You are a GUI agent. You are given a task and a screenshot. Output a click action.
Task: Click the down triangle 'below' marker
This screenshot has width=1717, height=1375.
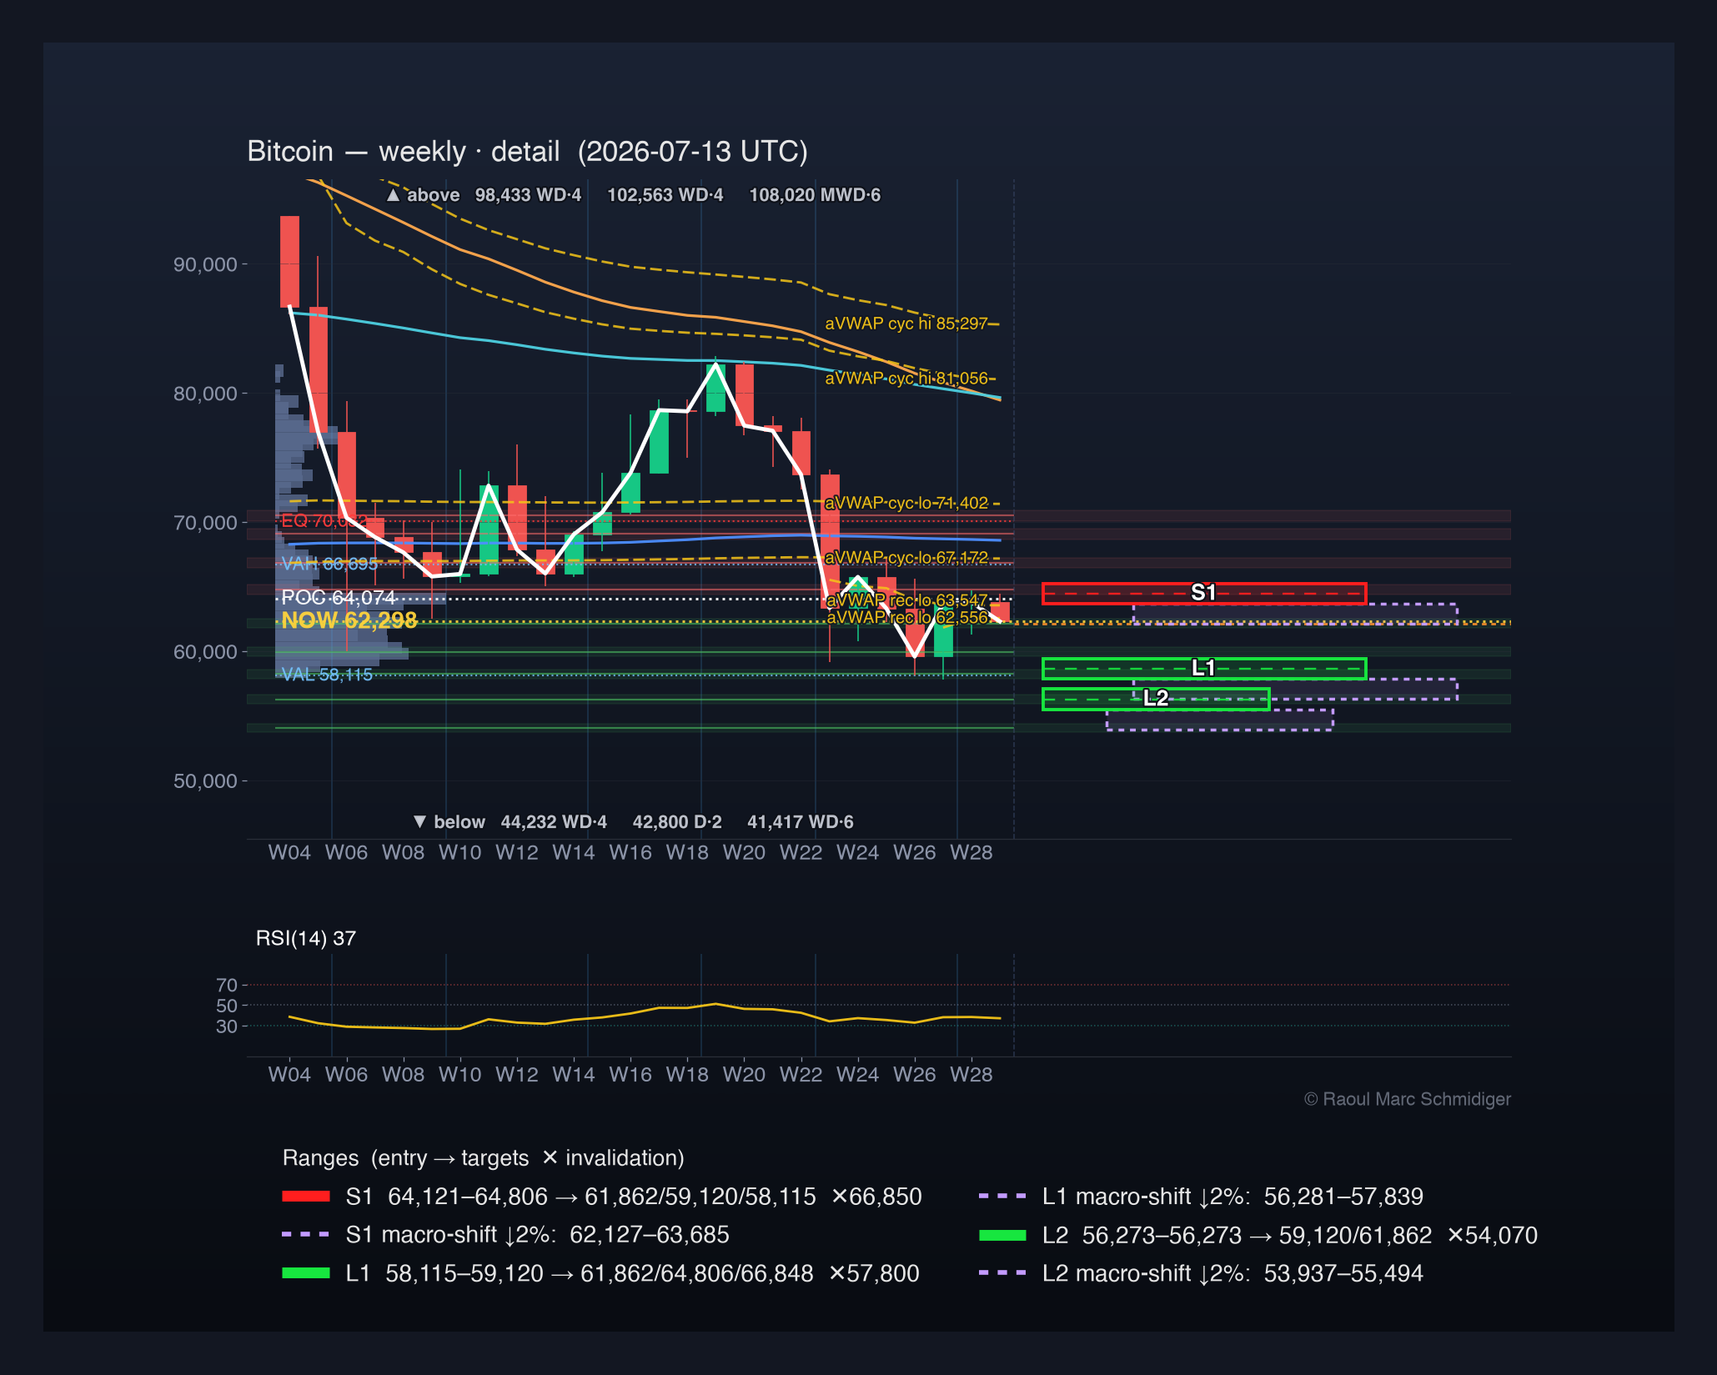click(420, 822)
